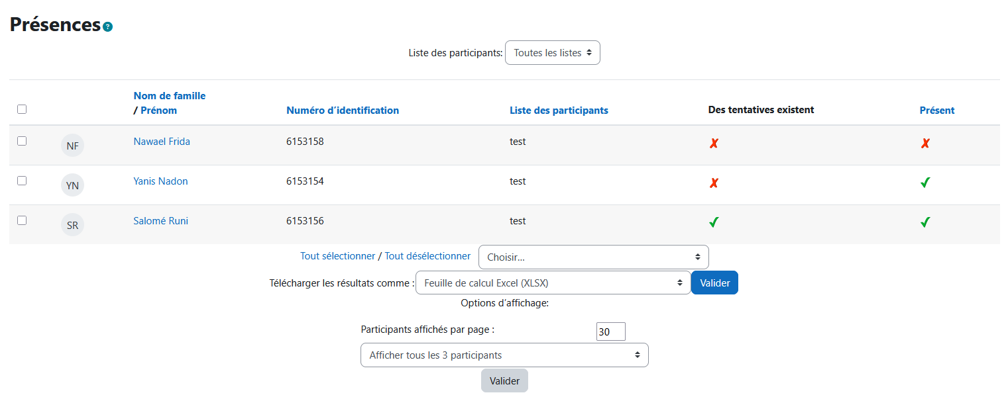Click ID number 6153158
This screenshot has height=399, width=1008.
tap(305, 142)
